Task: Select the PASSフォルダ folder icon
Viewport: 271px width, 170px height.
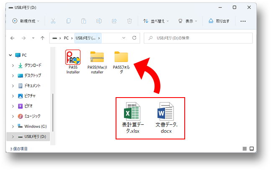Action: pos(121,62)
